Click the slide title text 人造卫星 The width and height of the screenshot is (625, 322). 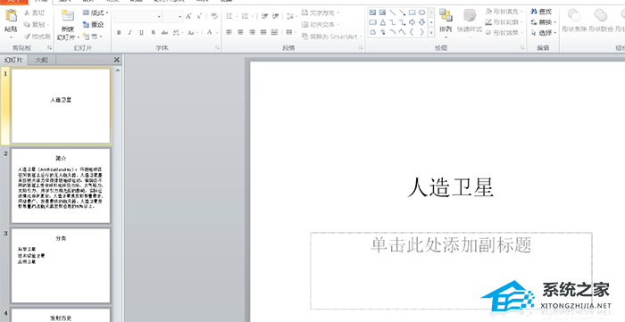click(451, 187)
